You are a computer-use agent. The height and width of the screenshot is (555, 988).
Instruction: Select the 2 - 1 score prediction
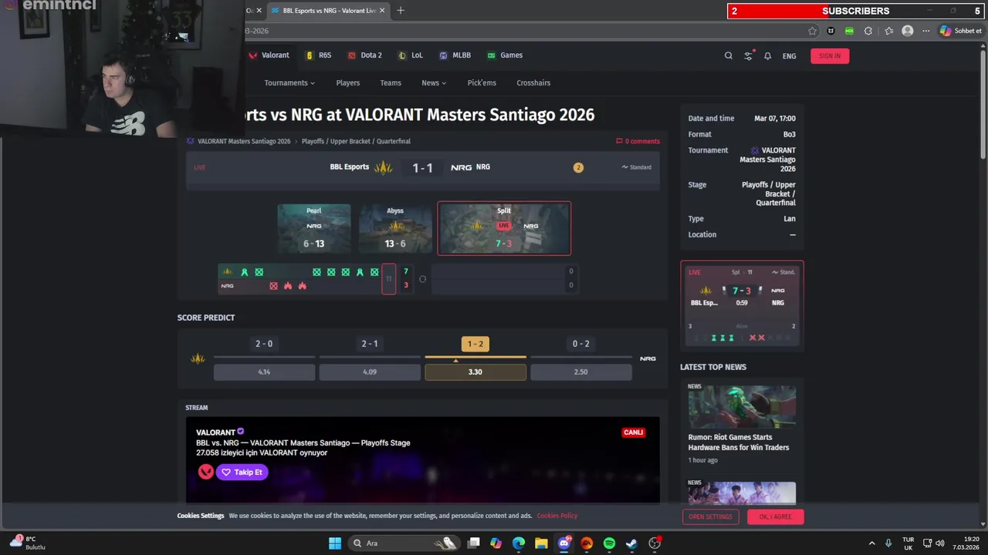coord(370,344)
